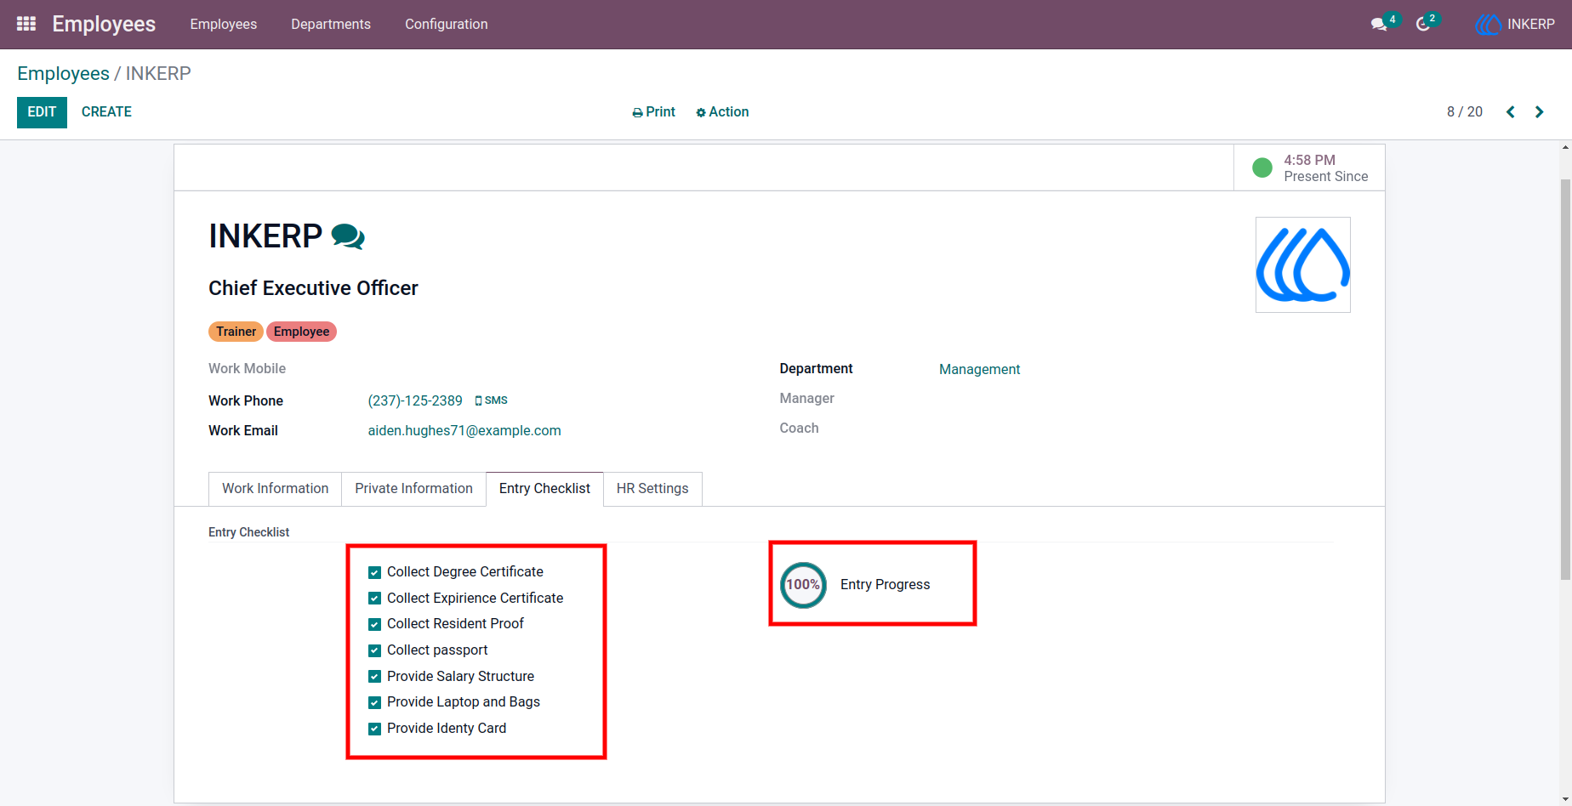1572x806 pixels.
Task: Click the 8 / 20 record pager
Action: pos(1465,112)
